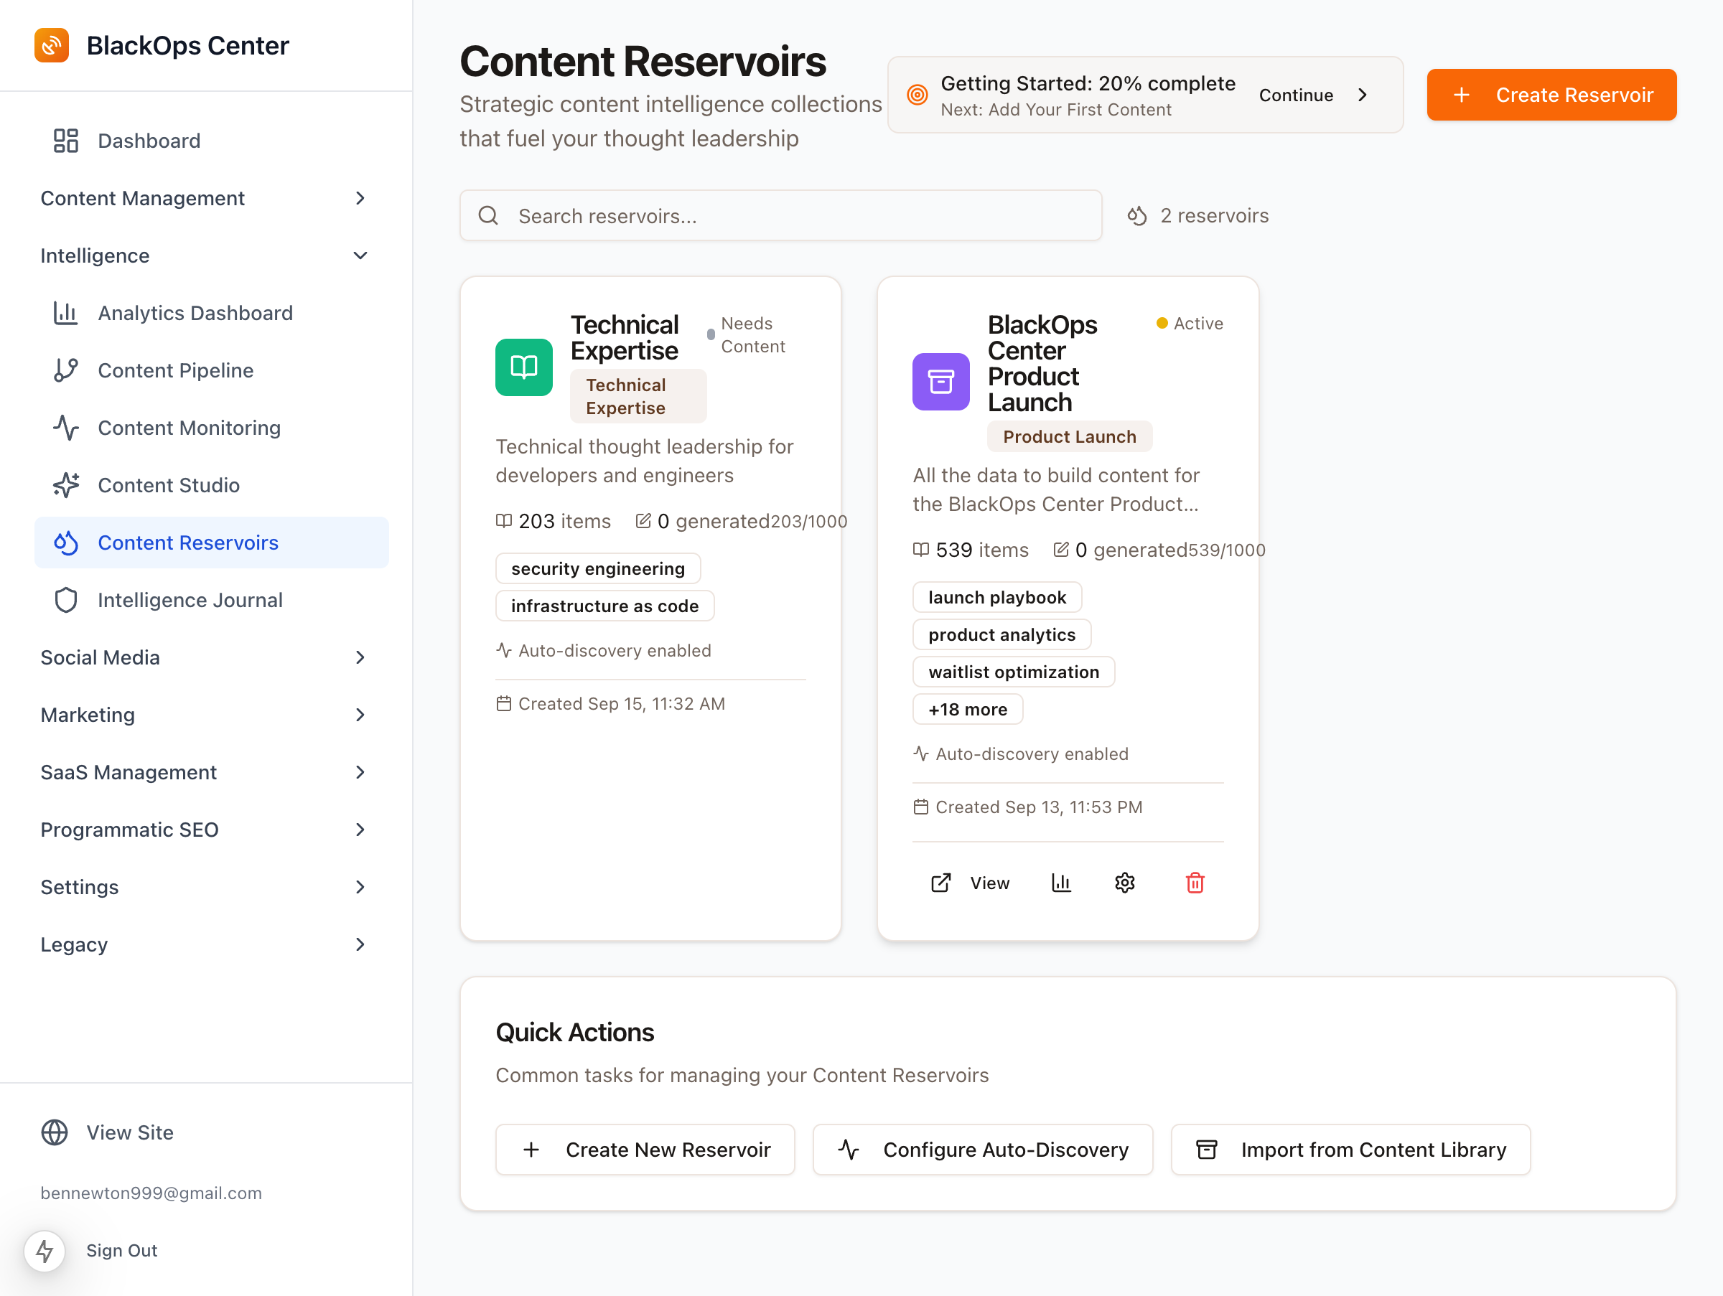Click Import from Content Library button
The image size is (1723, 1296).
click(x=1350, y=1150)
